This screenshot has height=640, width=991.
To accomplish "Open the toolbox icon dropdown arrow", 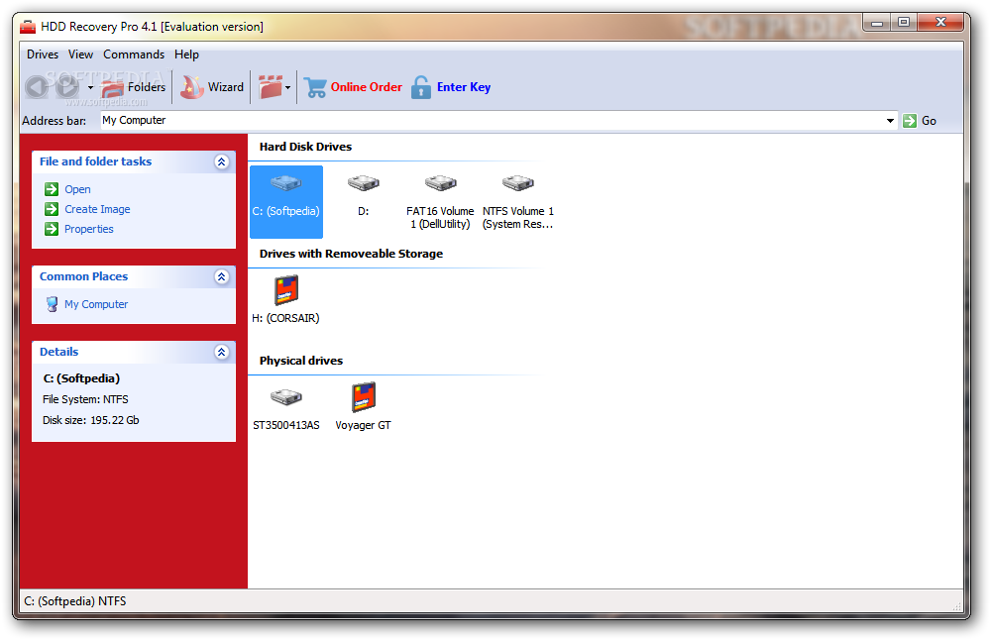I will pos(288,88).
